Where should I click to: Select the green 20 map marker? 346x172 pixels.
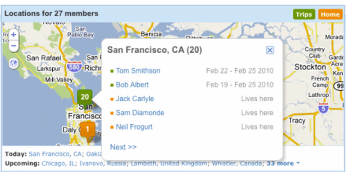tap(85, 97)
